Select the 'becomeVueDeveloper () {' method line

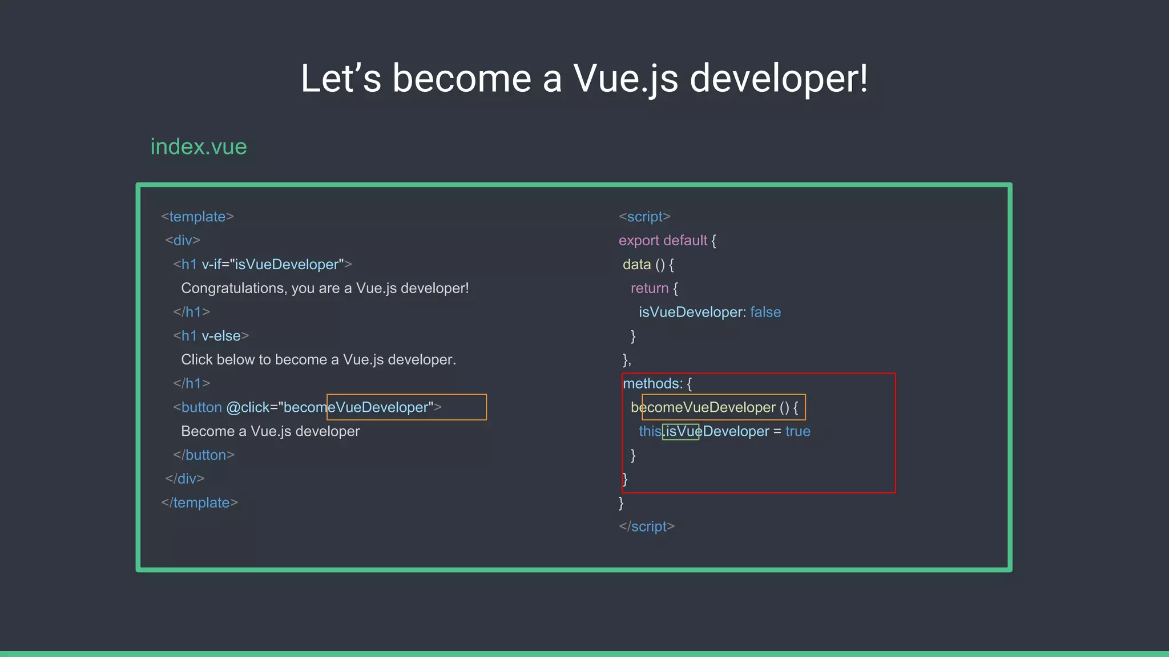pos(715,407)
